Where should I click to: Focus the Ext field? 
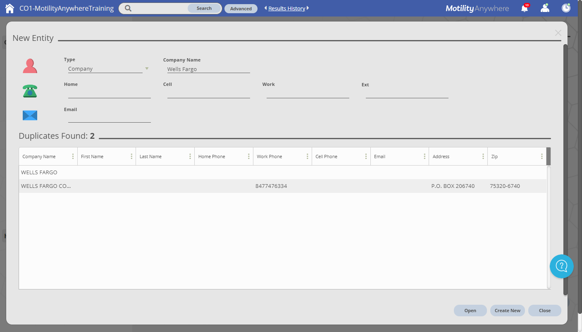tap(407, 94)
